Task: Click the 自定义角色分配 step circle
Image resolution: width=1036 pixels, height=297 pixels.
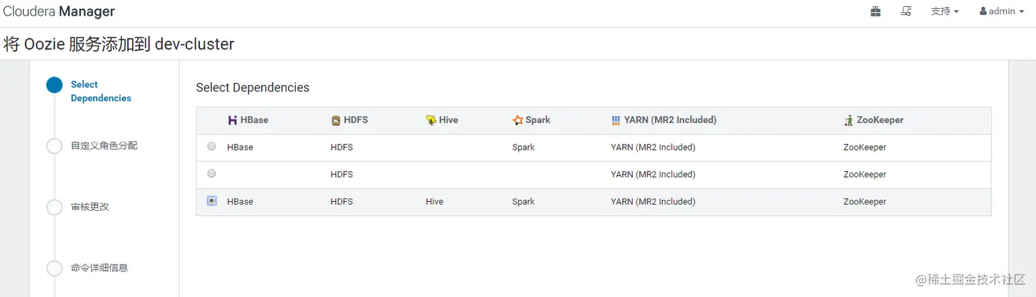Action: coord(54,146)
